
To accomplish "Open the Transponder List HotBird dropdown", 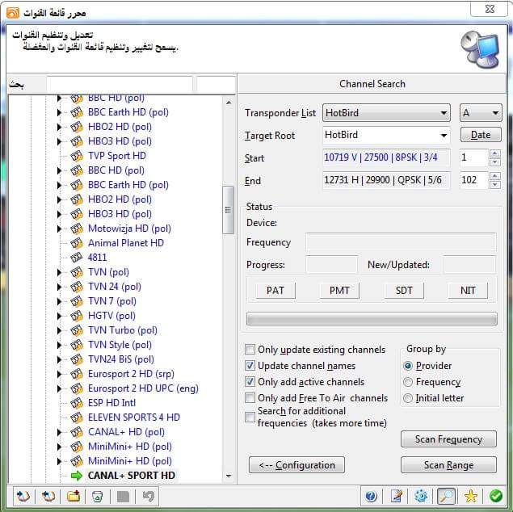I will tap(386, 113).
